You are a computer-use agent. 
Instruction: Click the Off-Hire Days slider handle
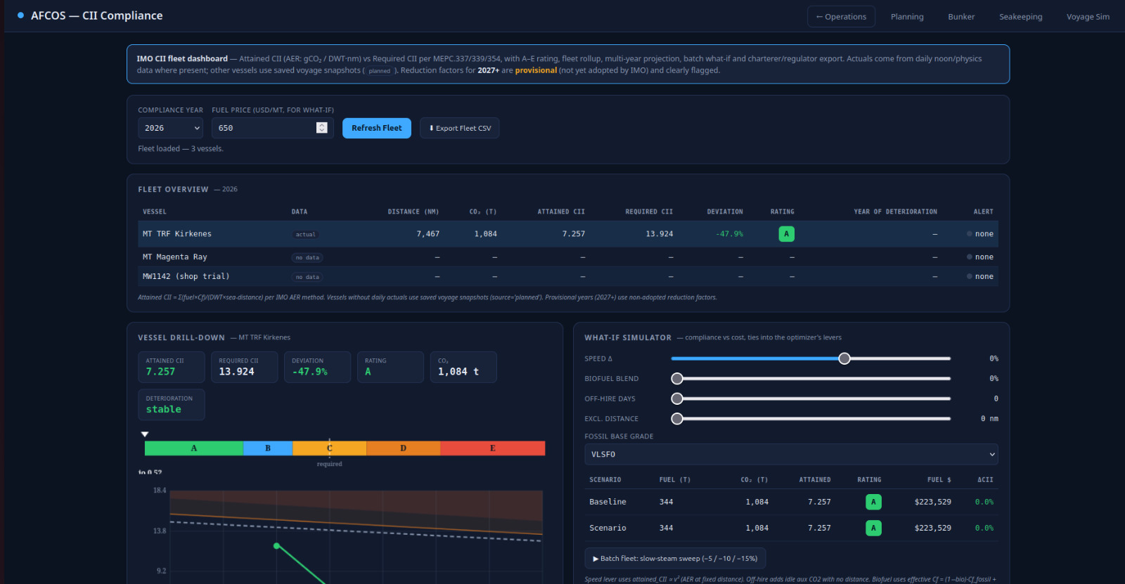click(x=677, y=398)
